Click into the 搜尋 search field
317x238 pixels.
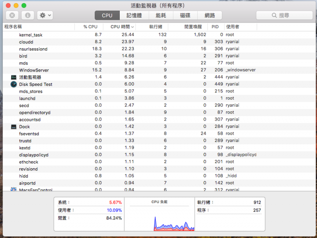(284, 15)
